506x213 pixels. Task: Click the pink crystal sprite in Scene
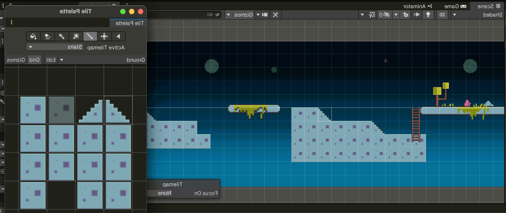[467, 103]
